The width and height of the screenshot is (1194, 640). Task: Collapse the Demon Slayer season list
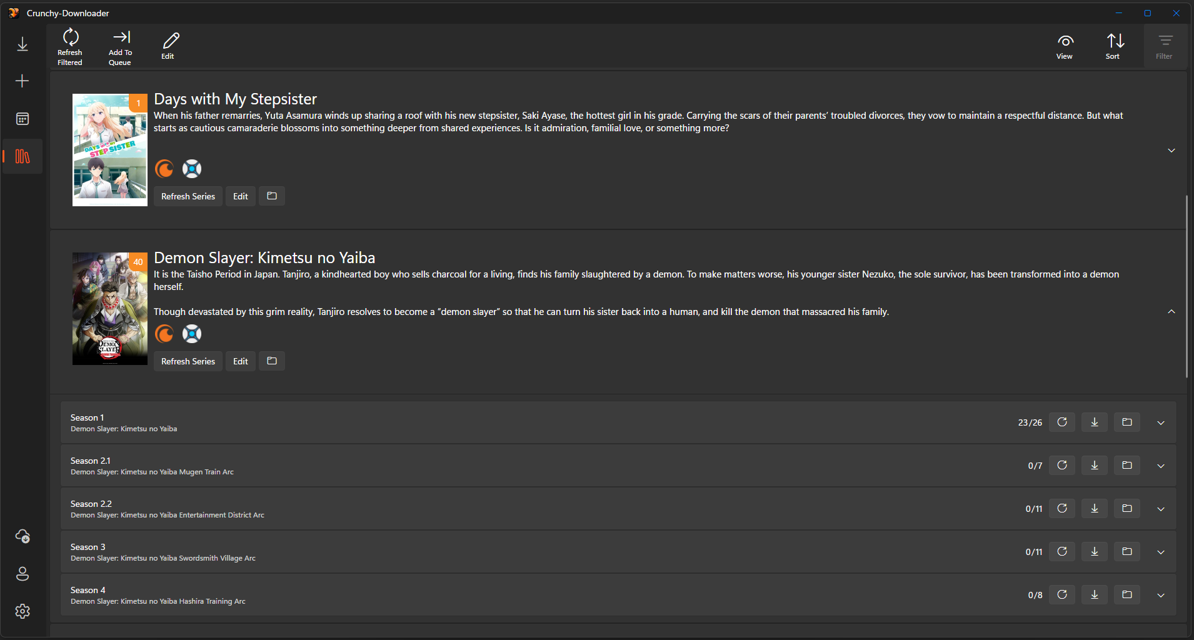point(1171,312)
